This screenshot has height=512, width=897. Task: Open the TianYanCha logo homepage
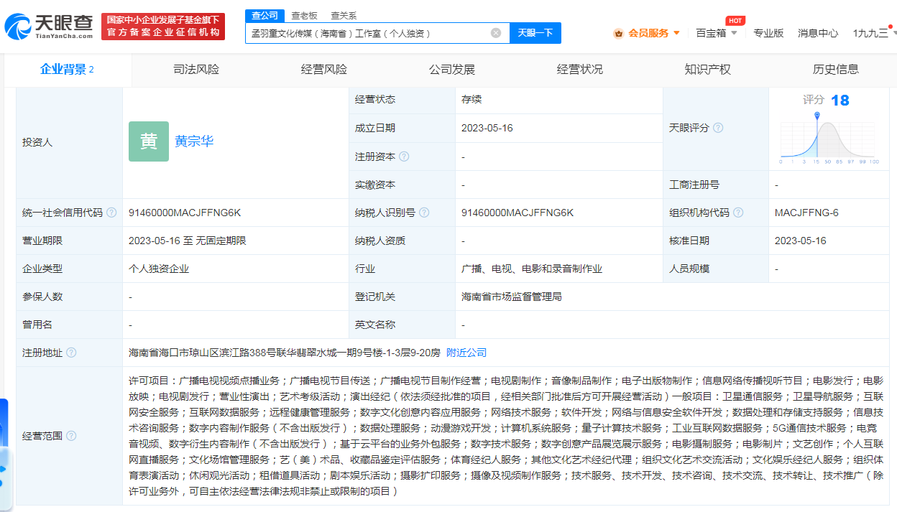49,27
